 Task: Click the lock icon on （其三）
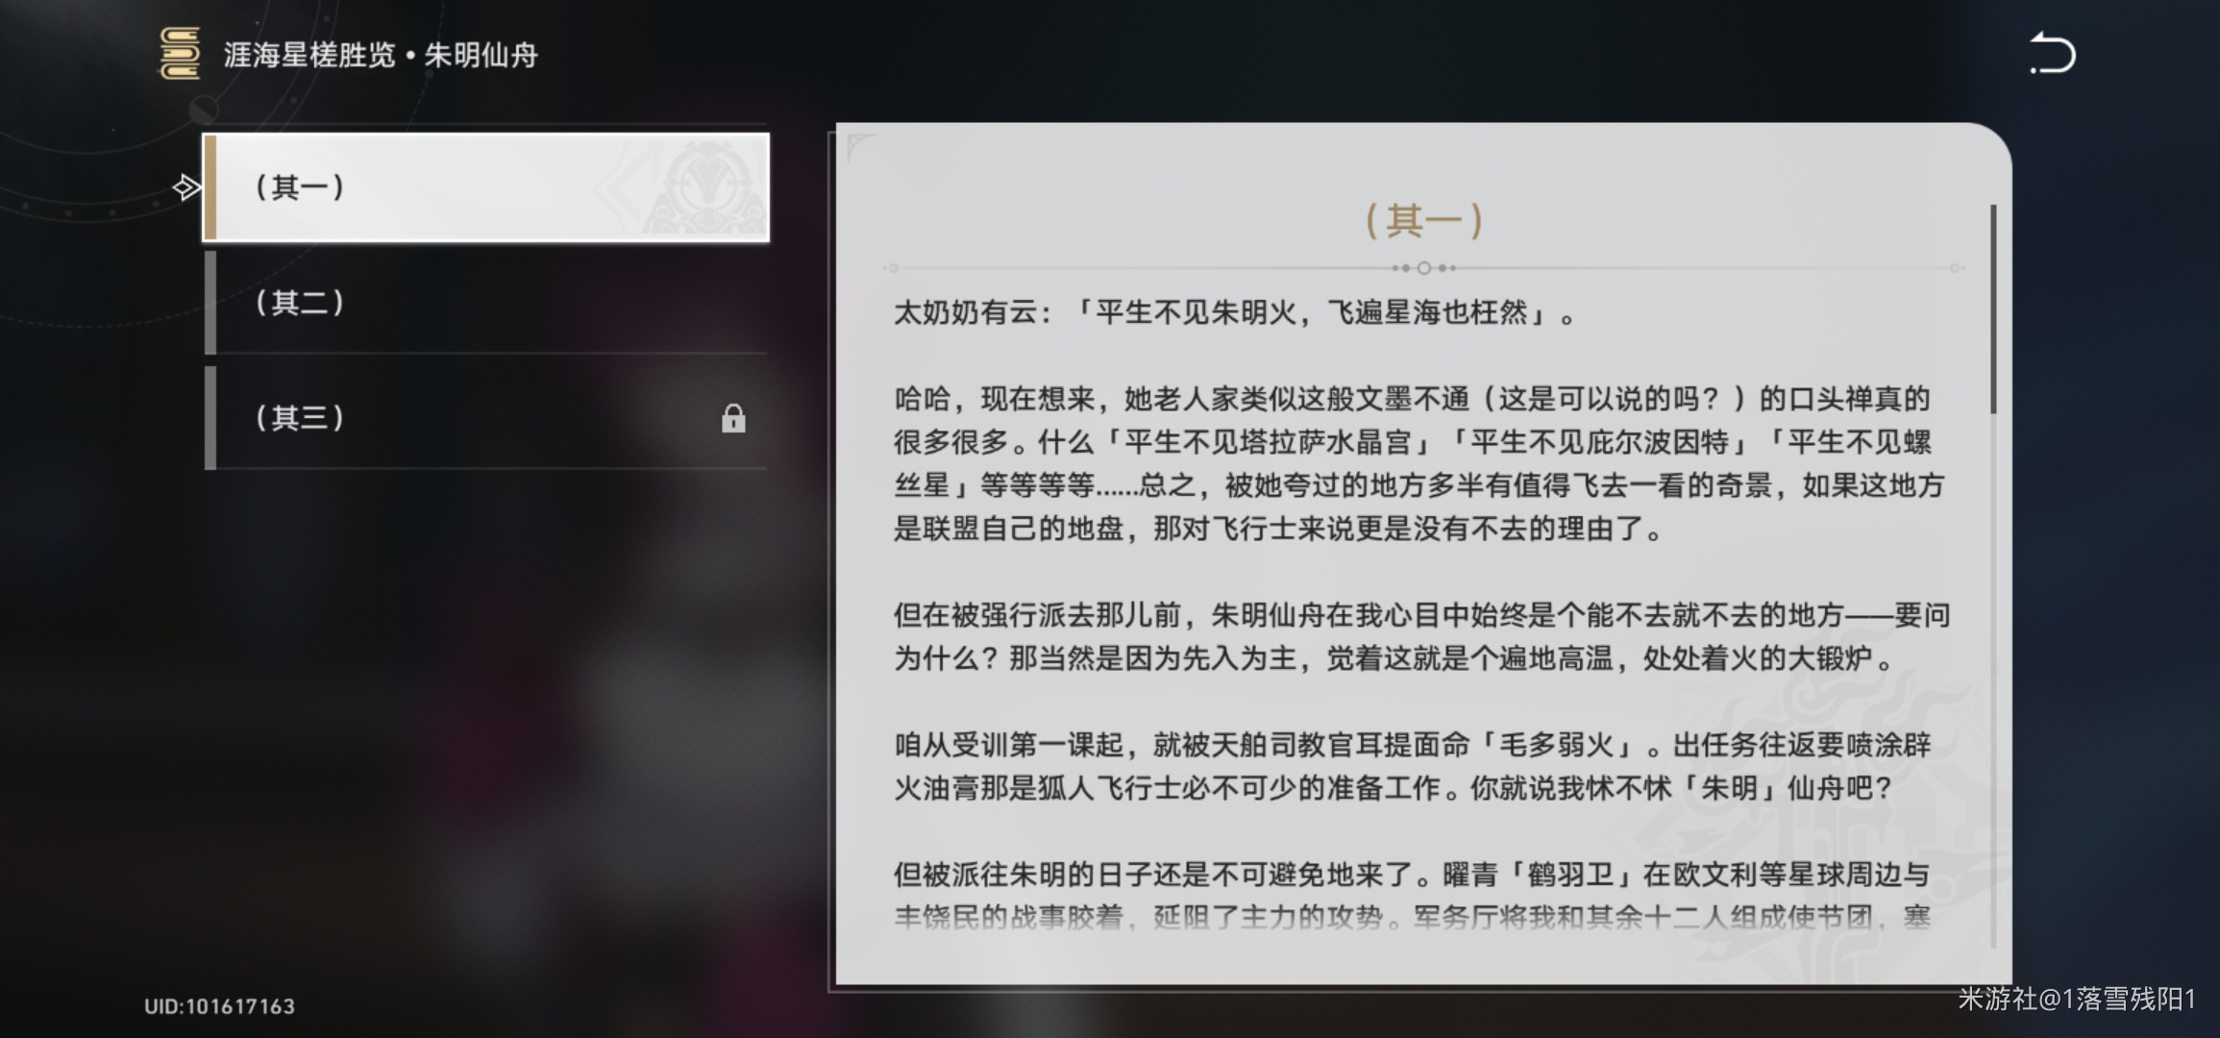pyautogui.click(x=733, y=418)
